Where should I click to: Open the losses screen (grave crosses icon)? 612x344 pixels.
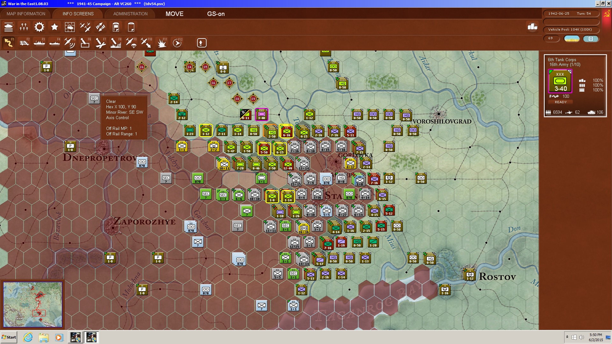[x=24, y=27]
